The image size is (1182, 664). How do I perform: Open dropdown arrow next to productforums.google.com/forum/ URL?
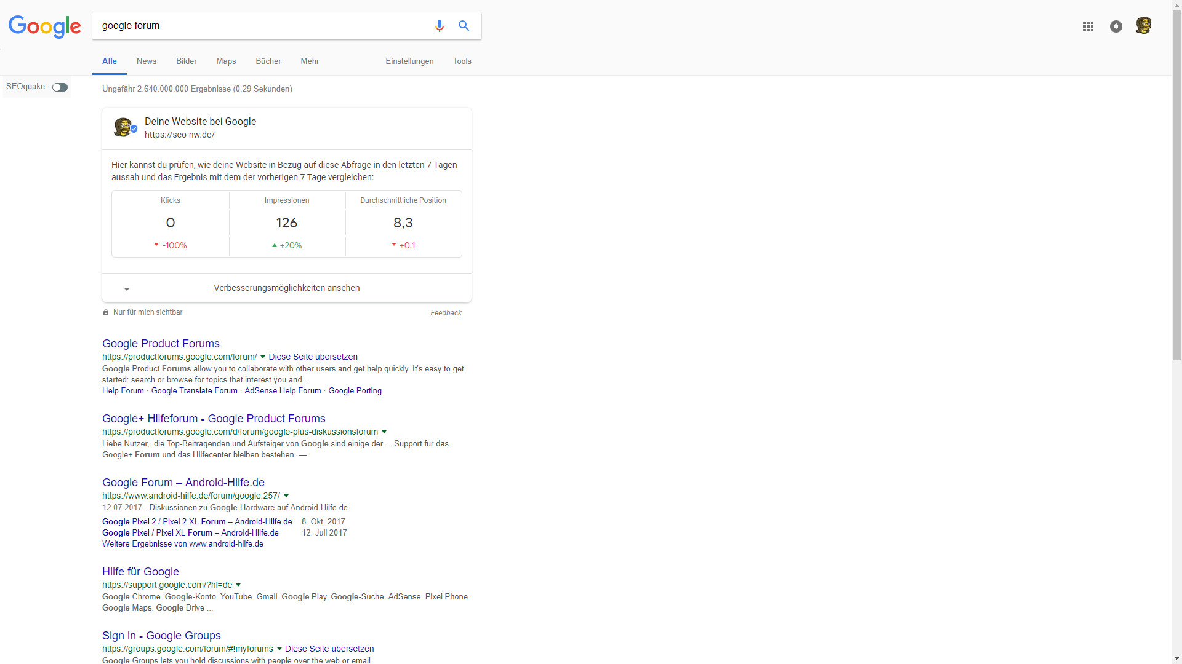tap(263, 357)
